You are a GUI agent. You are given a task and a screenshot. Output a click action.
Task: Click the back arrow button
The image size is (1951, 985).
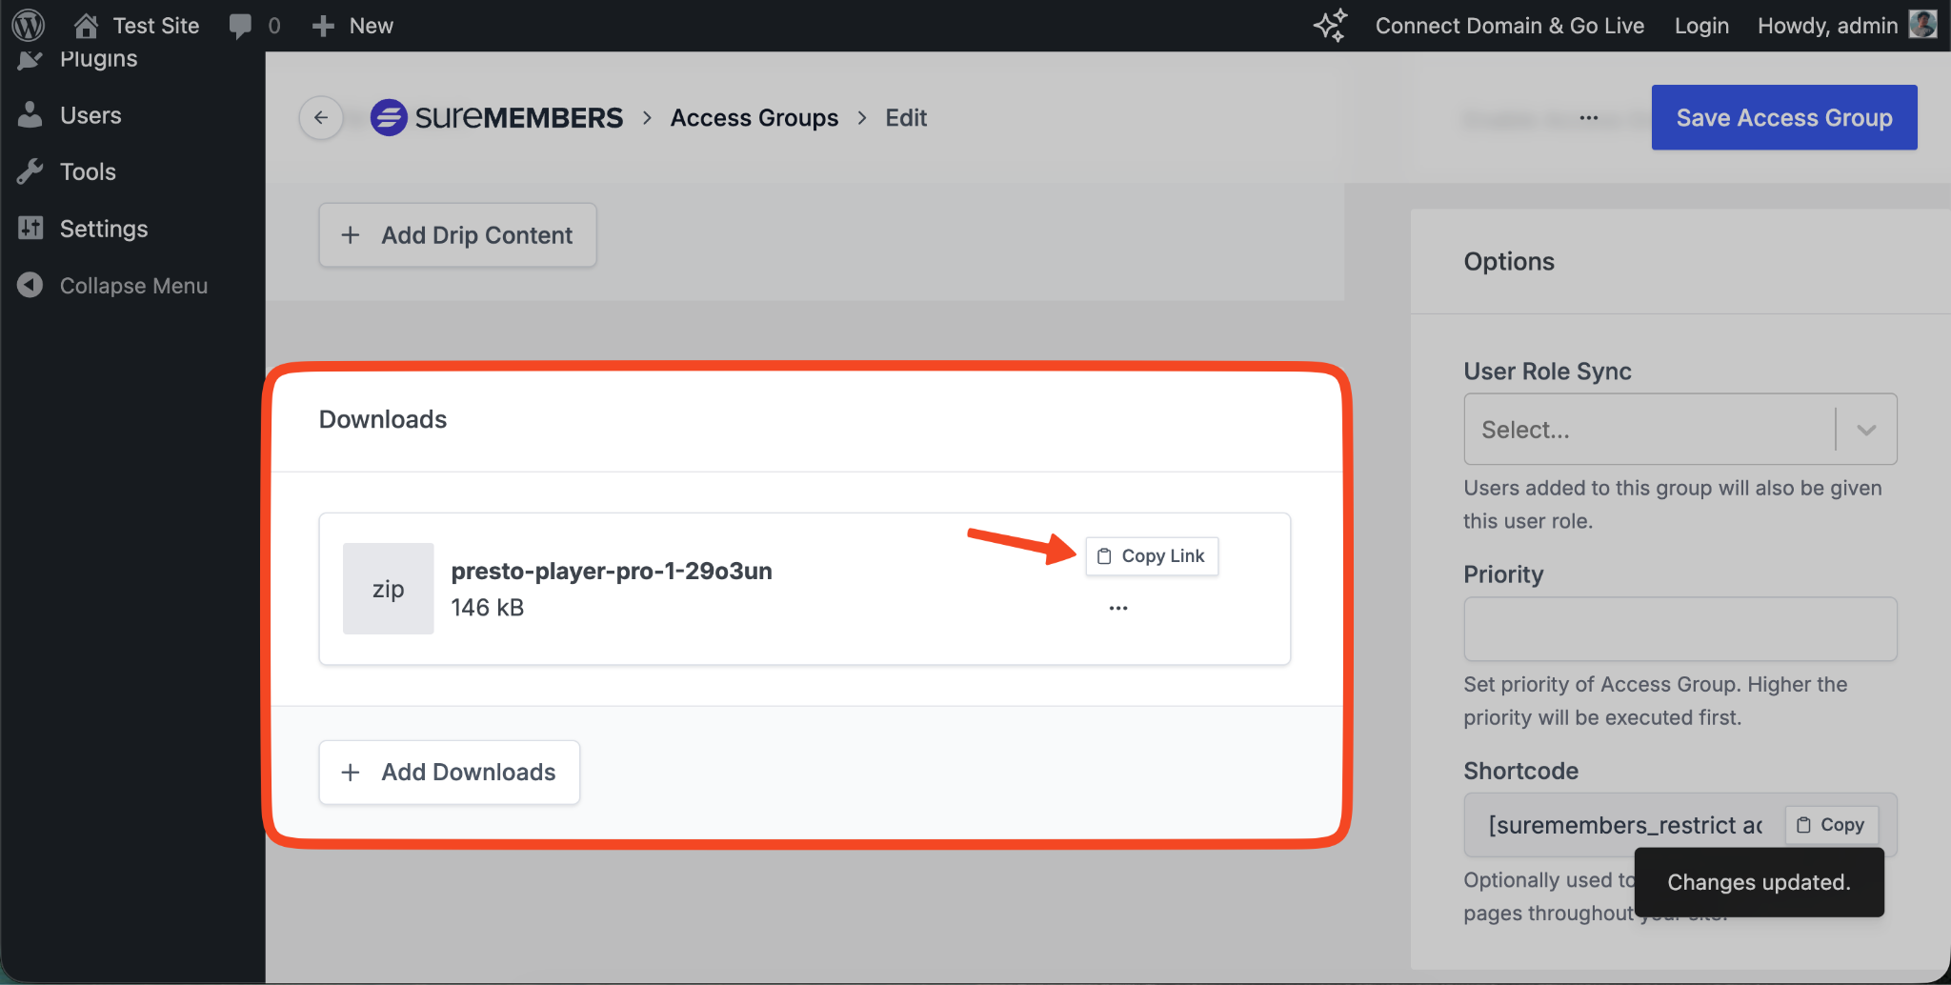(x=321, y=118)
